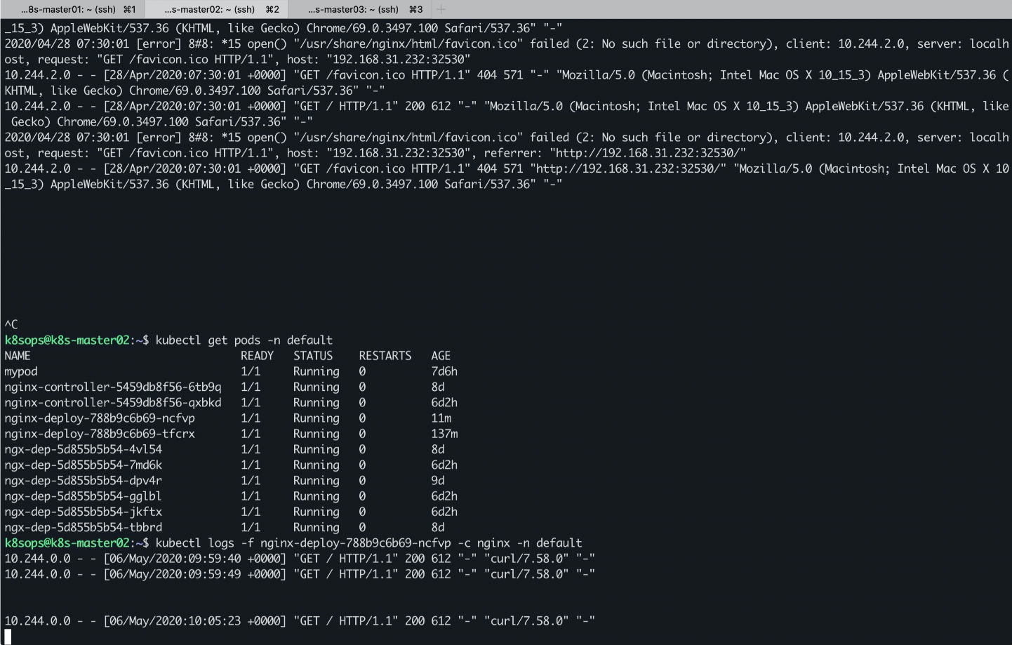Click the kubectl get pods command text
The height and width of the screenshot is (645, 1012).
click(244, 340)
